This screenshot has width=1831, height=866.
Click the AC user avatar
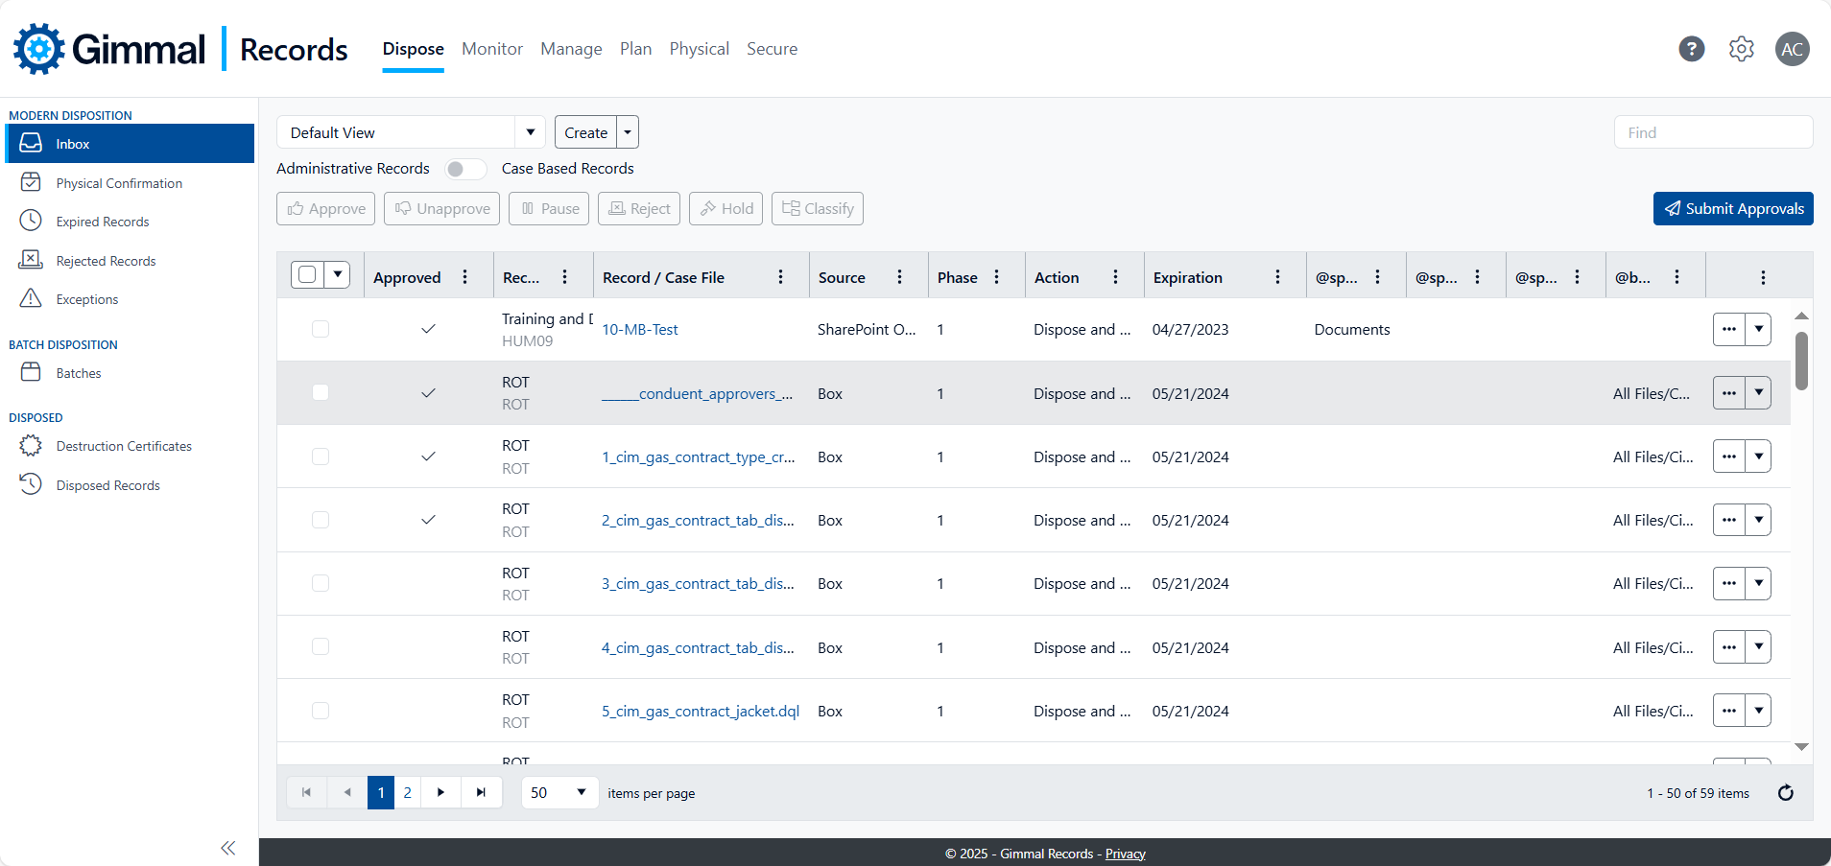pos(1792,49)
